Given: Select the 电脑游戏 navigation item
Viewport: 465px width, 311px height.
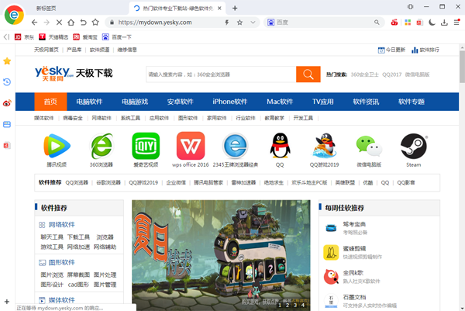Looking at the screenshot, I should point(135,102).
